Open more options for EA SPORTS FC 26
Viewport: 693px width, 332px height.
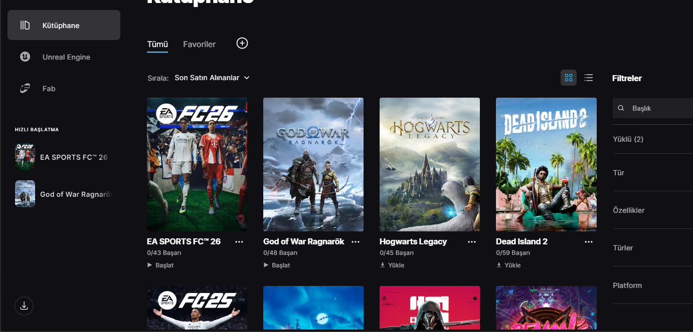click(x=239, y=242)
